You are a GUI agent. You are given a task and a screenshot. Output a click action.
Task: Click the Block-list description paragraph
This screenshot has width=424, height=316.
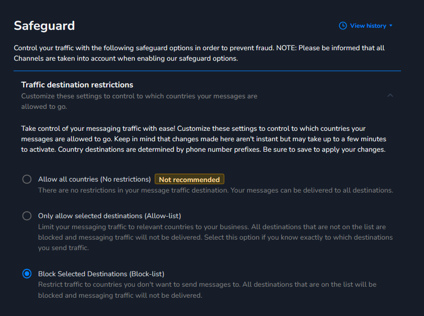coord(207,290)
